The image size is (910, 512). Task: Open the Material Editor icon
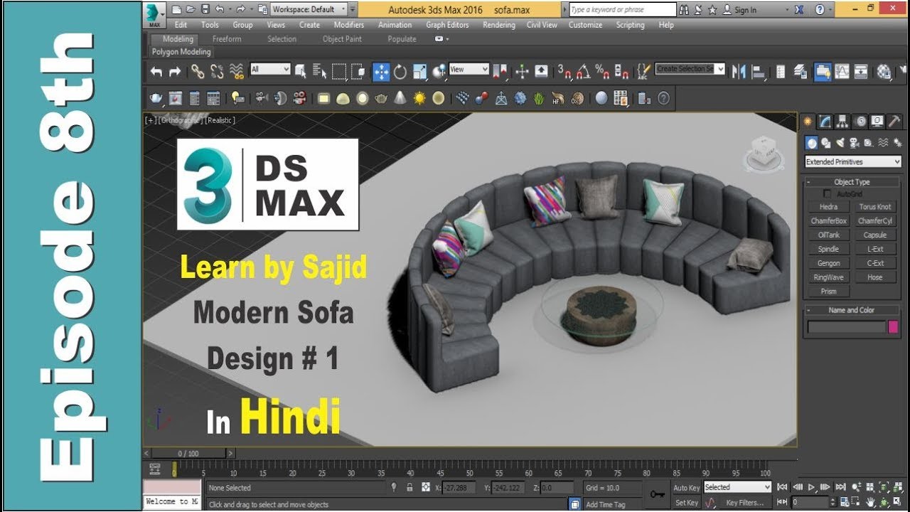884,71
